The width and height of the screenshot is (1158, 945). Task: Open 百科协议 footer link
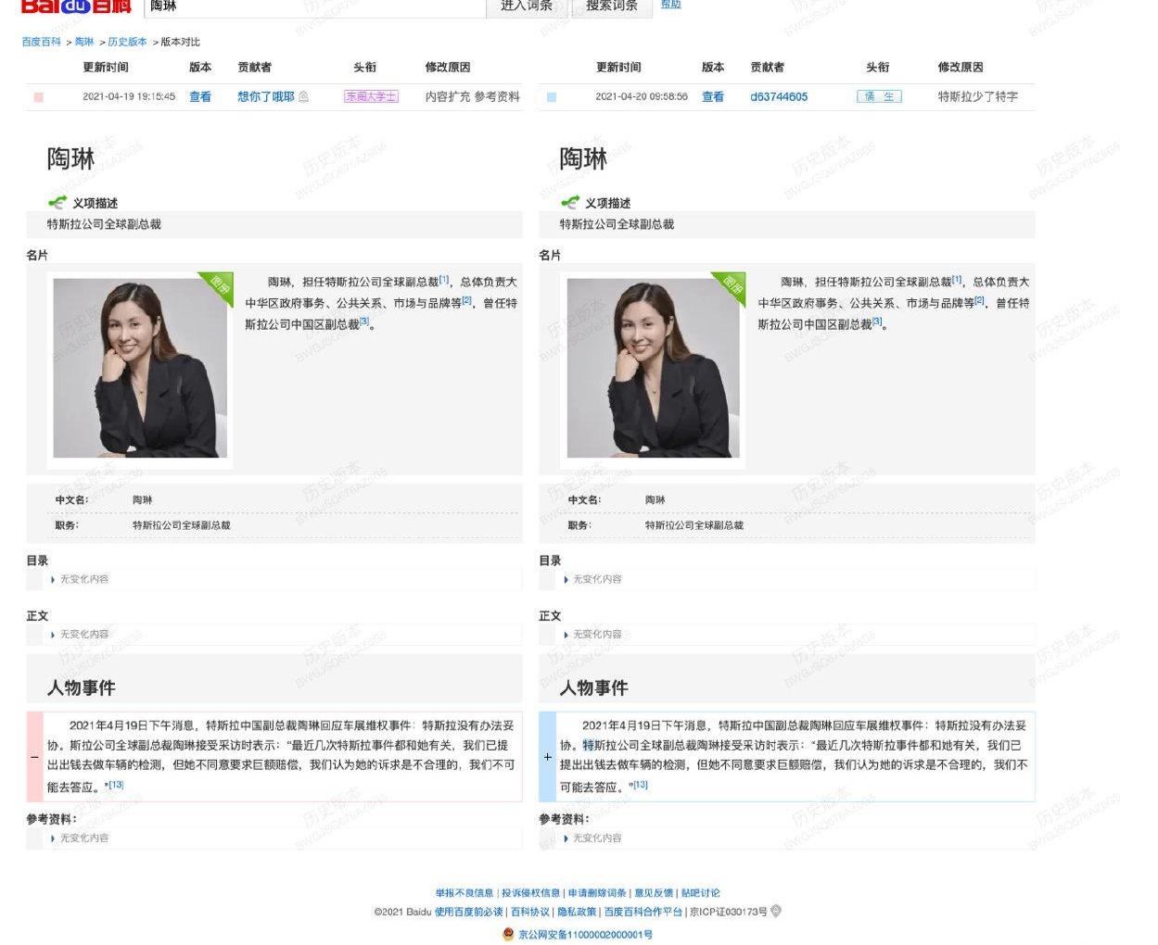[x=530, y=912]
